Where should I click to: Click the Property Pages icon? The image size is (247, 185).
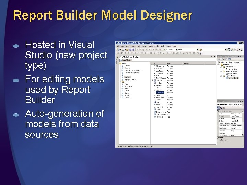[224, 108]
